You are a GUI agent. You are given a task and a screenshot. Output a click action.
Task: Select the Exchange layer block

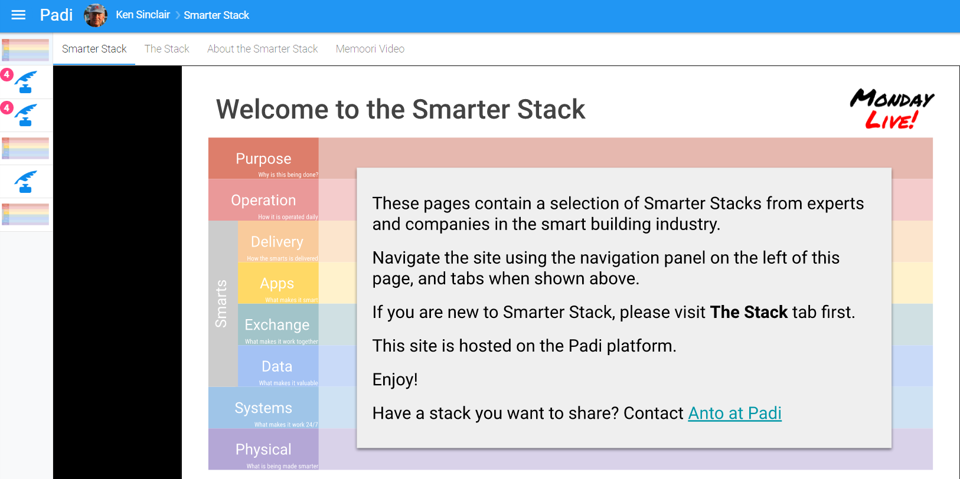click(x=278, y=325)
